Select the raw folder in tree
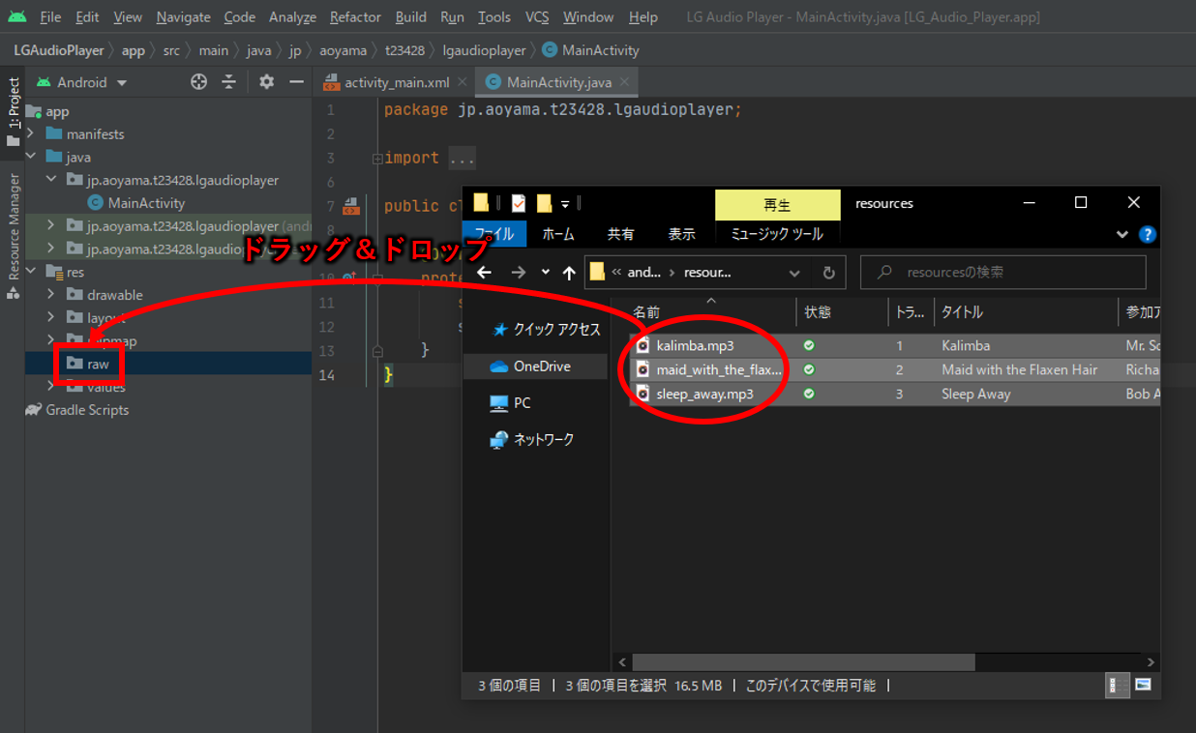This screenshot has height=733, width=1196. [x=88, y=364]
